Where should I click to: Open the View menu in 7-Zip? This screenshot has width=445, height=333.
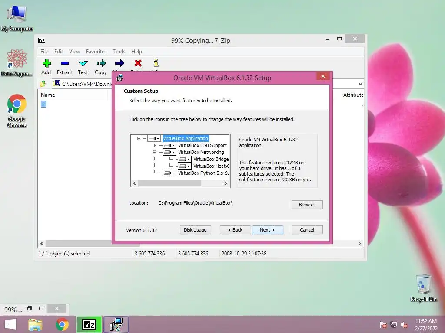coord(74,52)
